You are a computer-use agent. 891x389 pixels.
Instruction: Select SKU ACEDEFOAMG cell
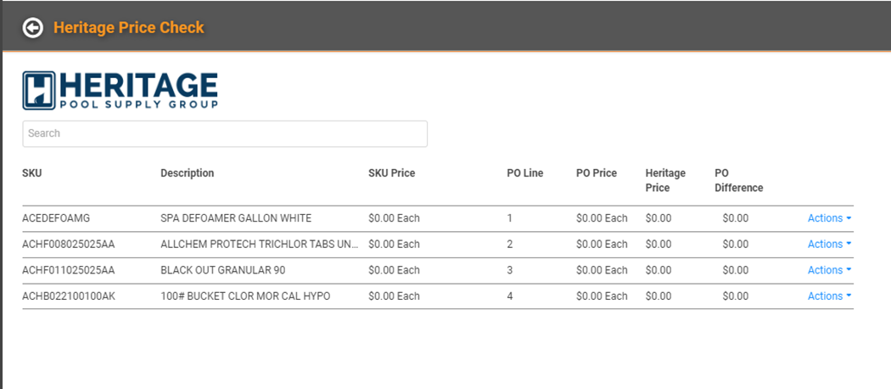click(56, 217)
